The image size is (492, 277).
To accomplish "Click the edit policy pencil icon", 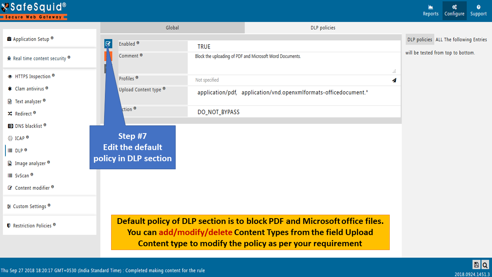I will click(x=108, y=44).
